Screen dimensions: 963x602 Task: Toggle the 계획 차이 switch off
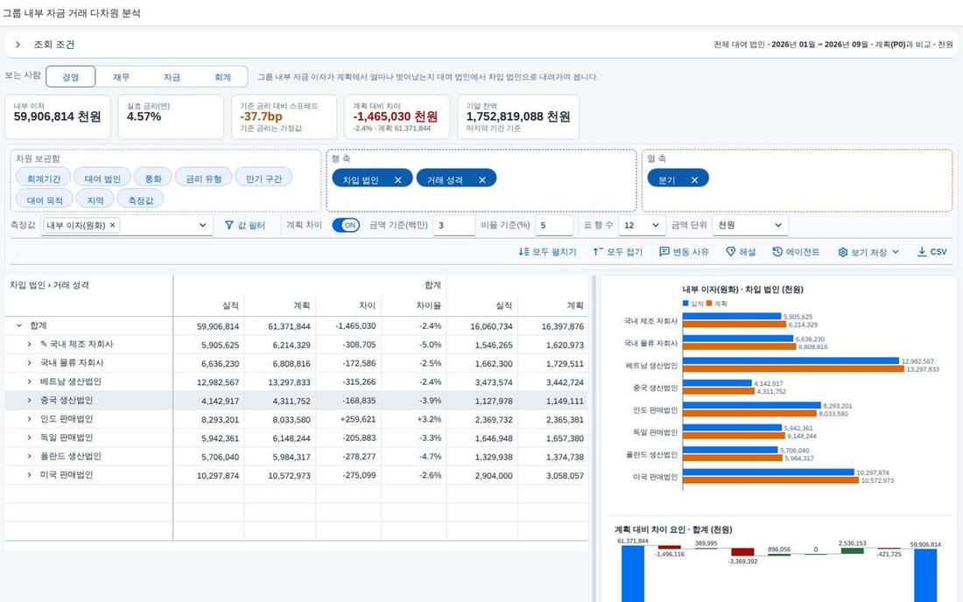[x=346, y=225]
